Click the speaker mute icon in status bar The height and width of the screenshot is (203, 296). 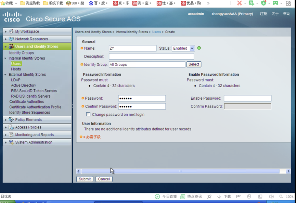pyautogui.click(x=271, y=196)
